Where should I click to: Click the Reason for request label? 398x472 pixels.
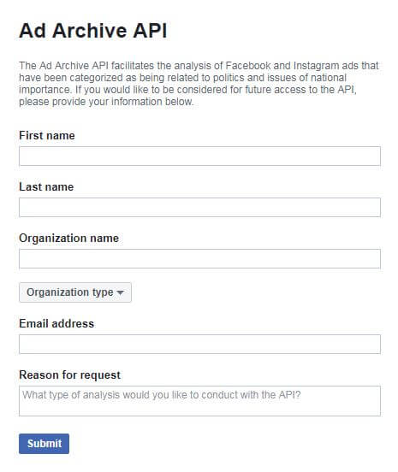point(69,375)
